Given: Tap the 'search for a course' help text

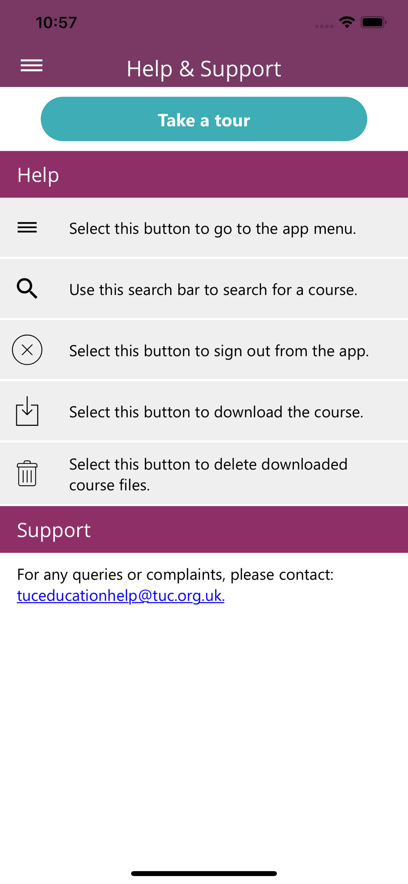Looking at the screenshot, I should point(213,290).
